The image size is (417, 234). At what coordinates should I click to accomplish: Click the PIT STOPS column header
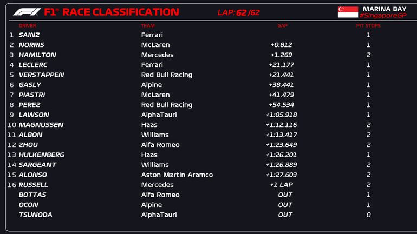tap(368, 25)
